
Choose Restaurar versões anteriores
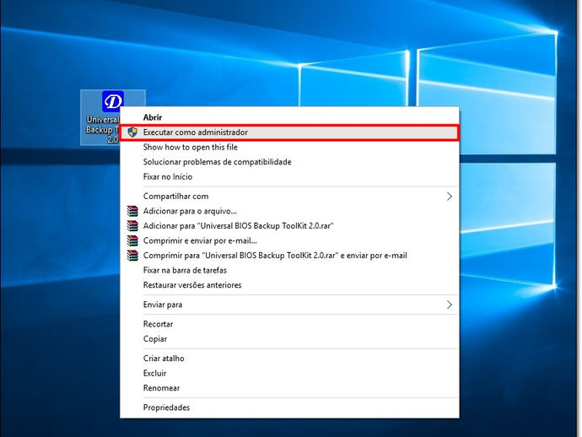pyautogui.click(x=289, y=285)
